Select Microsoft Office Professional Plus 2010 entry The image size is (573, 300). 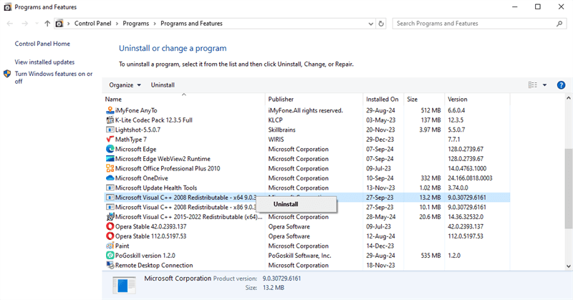(x=168, y=168)
